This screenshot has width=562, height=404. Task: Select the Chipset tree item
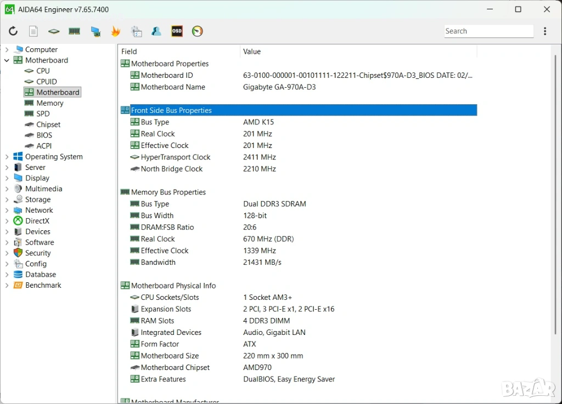[x=48, y=124]
